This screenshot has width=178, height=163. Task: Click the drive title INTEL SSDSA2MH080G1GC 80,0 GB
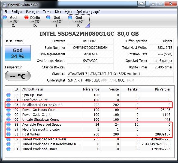pos(89,34)
